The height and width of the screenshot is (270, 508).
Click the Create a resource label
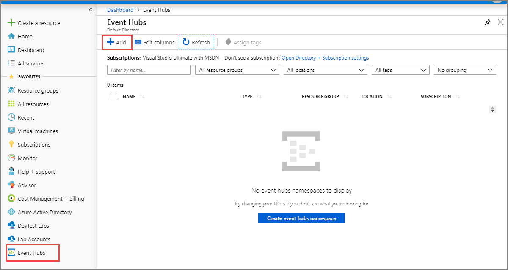[x=39, y=23]
